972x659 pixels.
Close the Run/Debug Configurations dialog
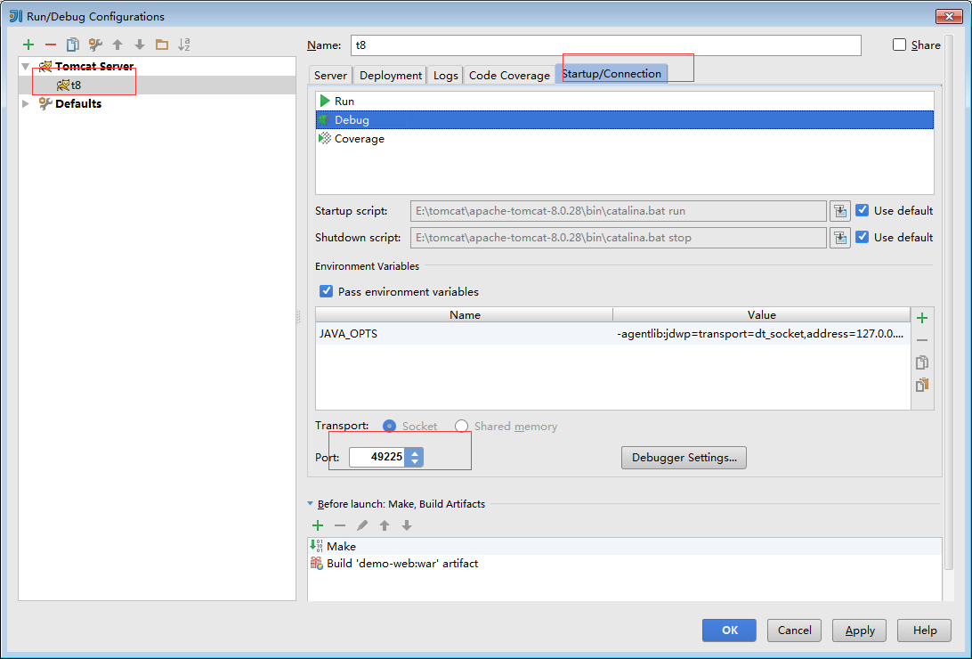pos(949,16)
